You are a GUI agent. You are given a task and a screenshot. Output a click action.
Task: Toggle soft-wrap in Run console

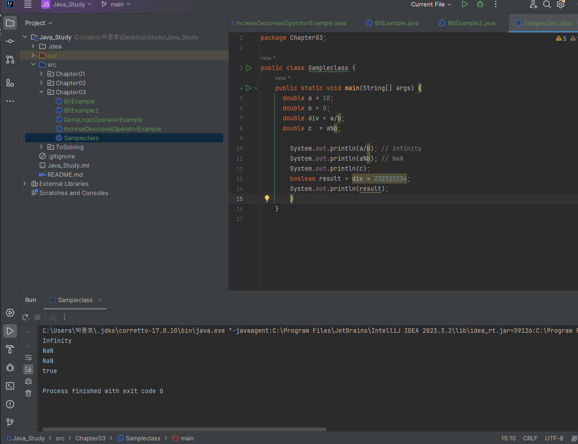tap(28, 357)
